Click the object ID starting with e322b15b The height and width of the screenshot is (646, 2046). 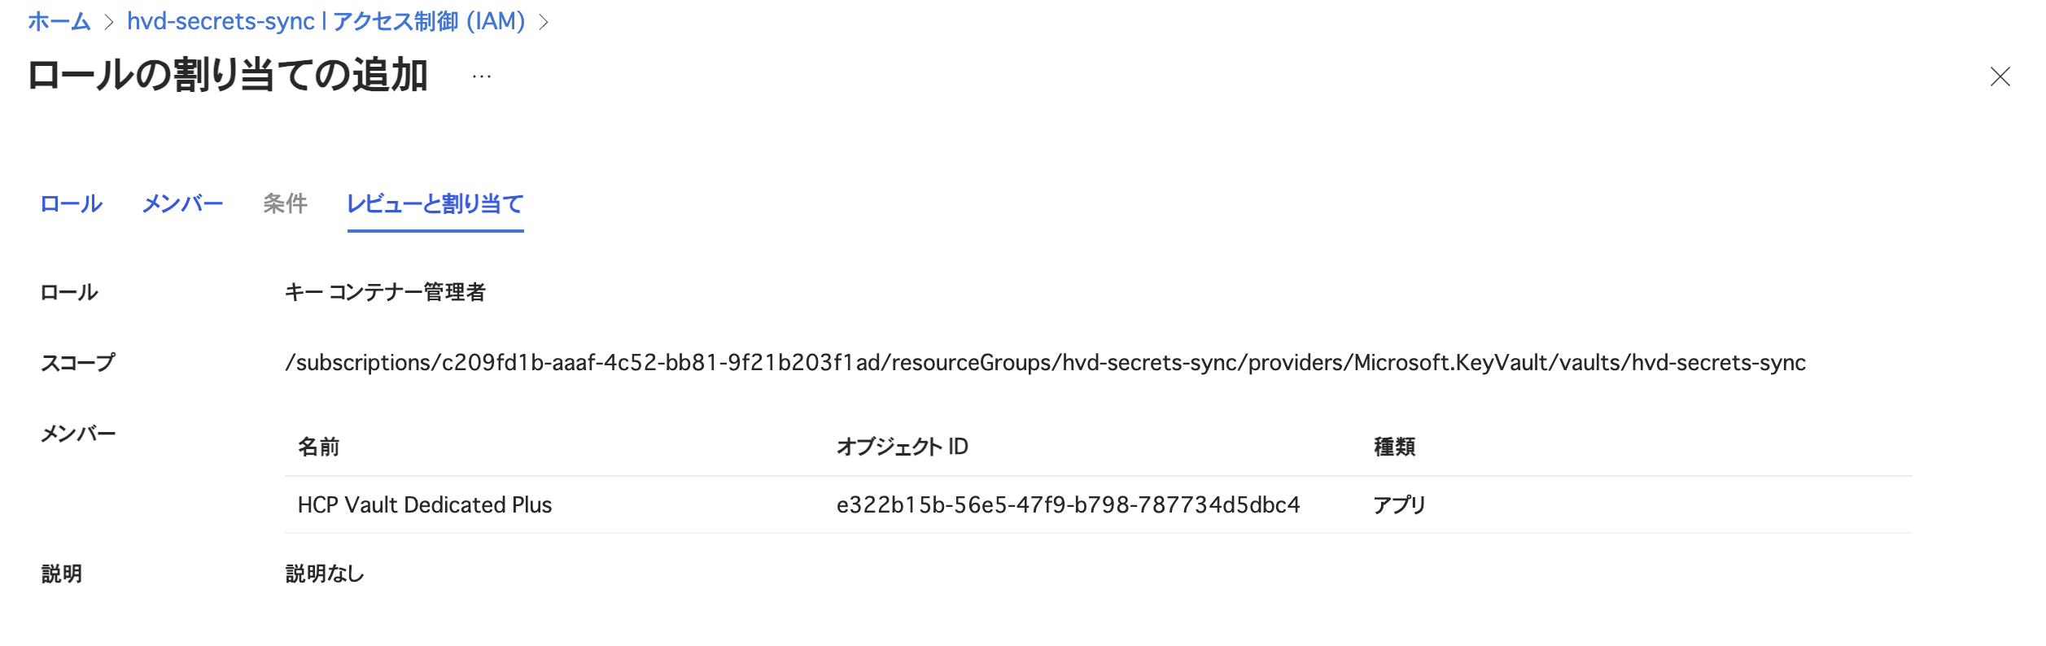coord(1068,505)
